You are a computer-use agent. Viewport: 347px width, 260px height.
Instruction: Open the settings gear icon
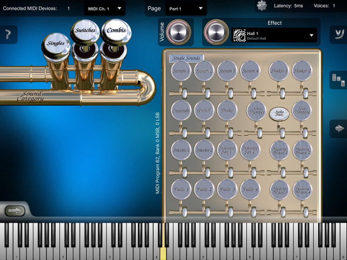tap(262, 5)
